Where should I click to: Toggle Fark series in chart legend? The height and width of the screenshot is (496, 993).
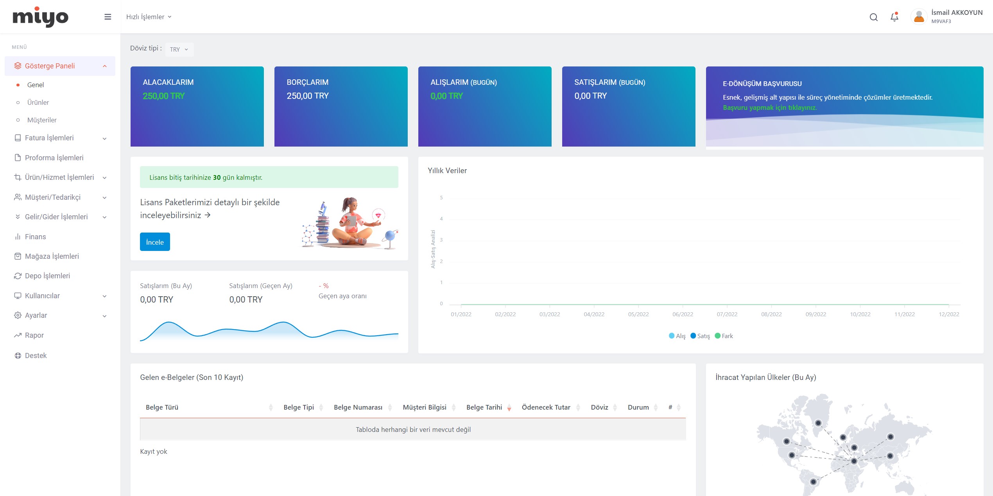724,336
